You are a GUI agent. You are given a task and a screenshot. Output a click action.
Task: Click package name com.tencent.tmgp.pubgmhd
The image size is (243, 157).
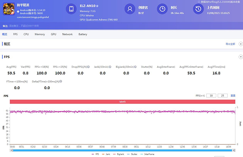[x=33, y=17]
